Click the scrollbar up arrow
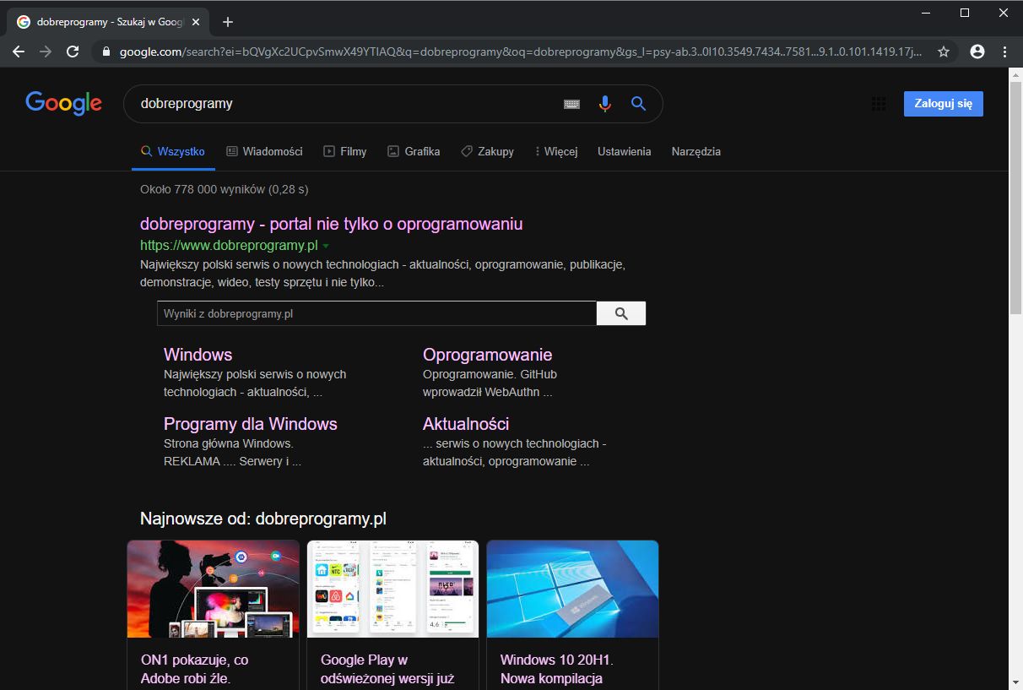 click(1016, 74)
